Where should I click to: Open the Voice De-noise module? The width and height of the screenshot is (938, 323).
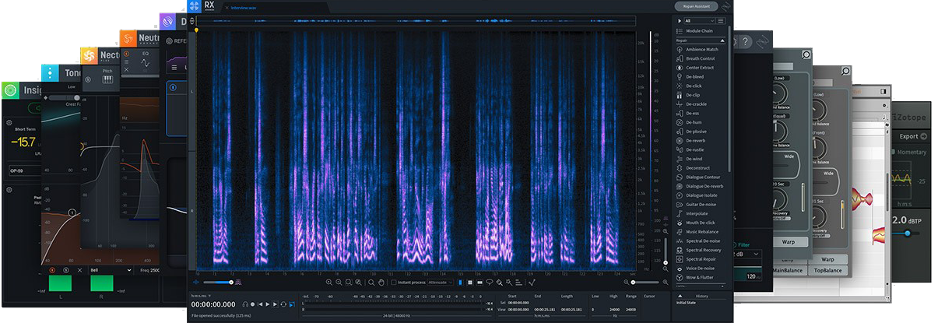700,269
